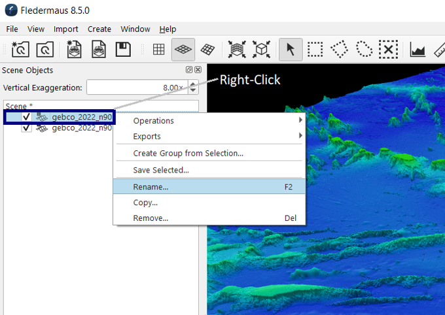
Task: Open a scene file with the document icon
Action: [99, 49]
